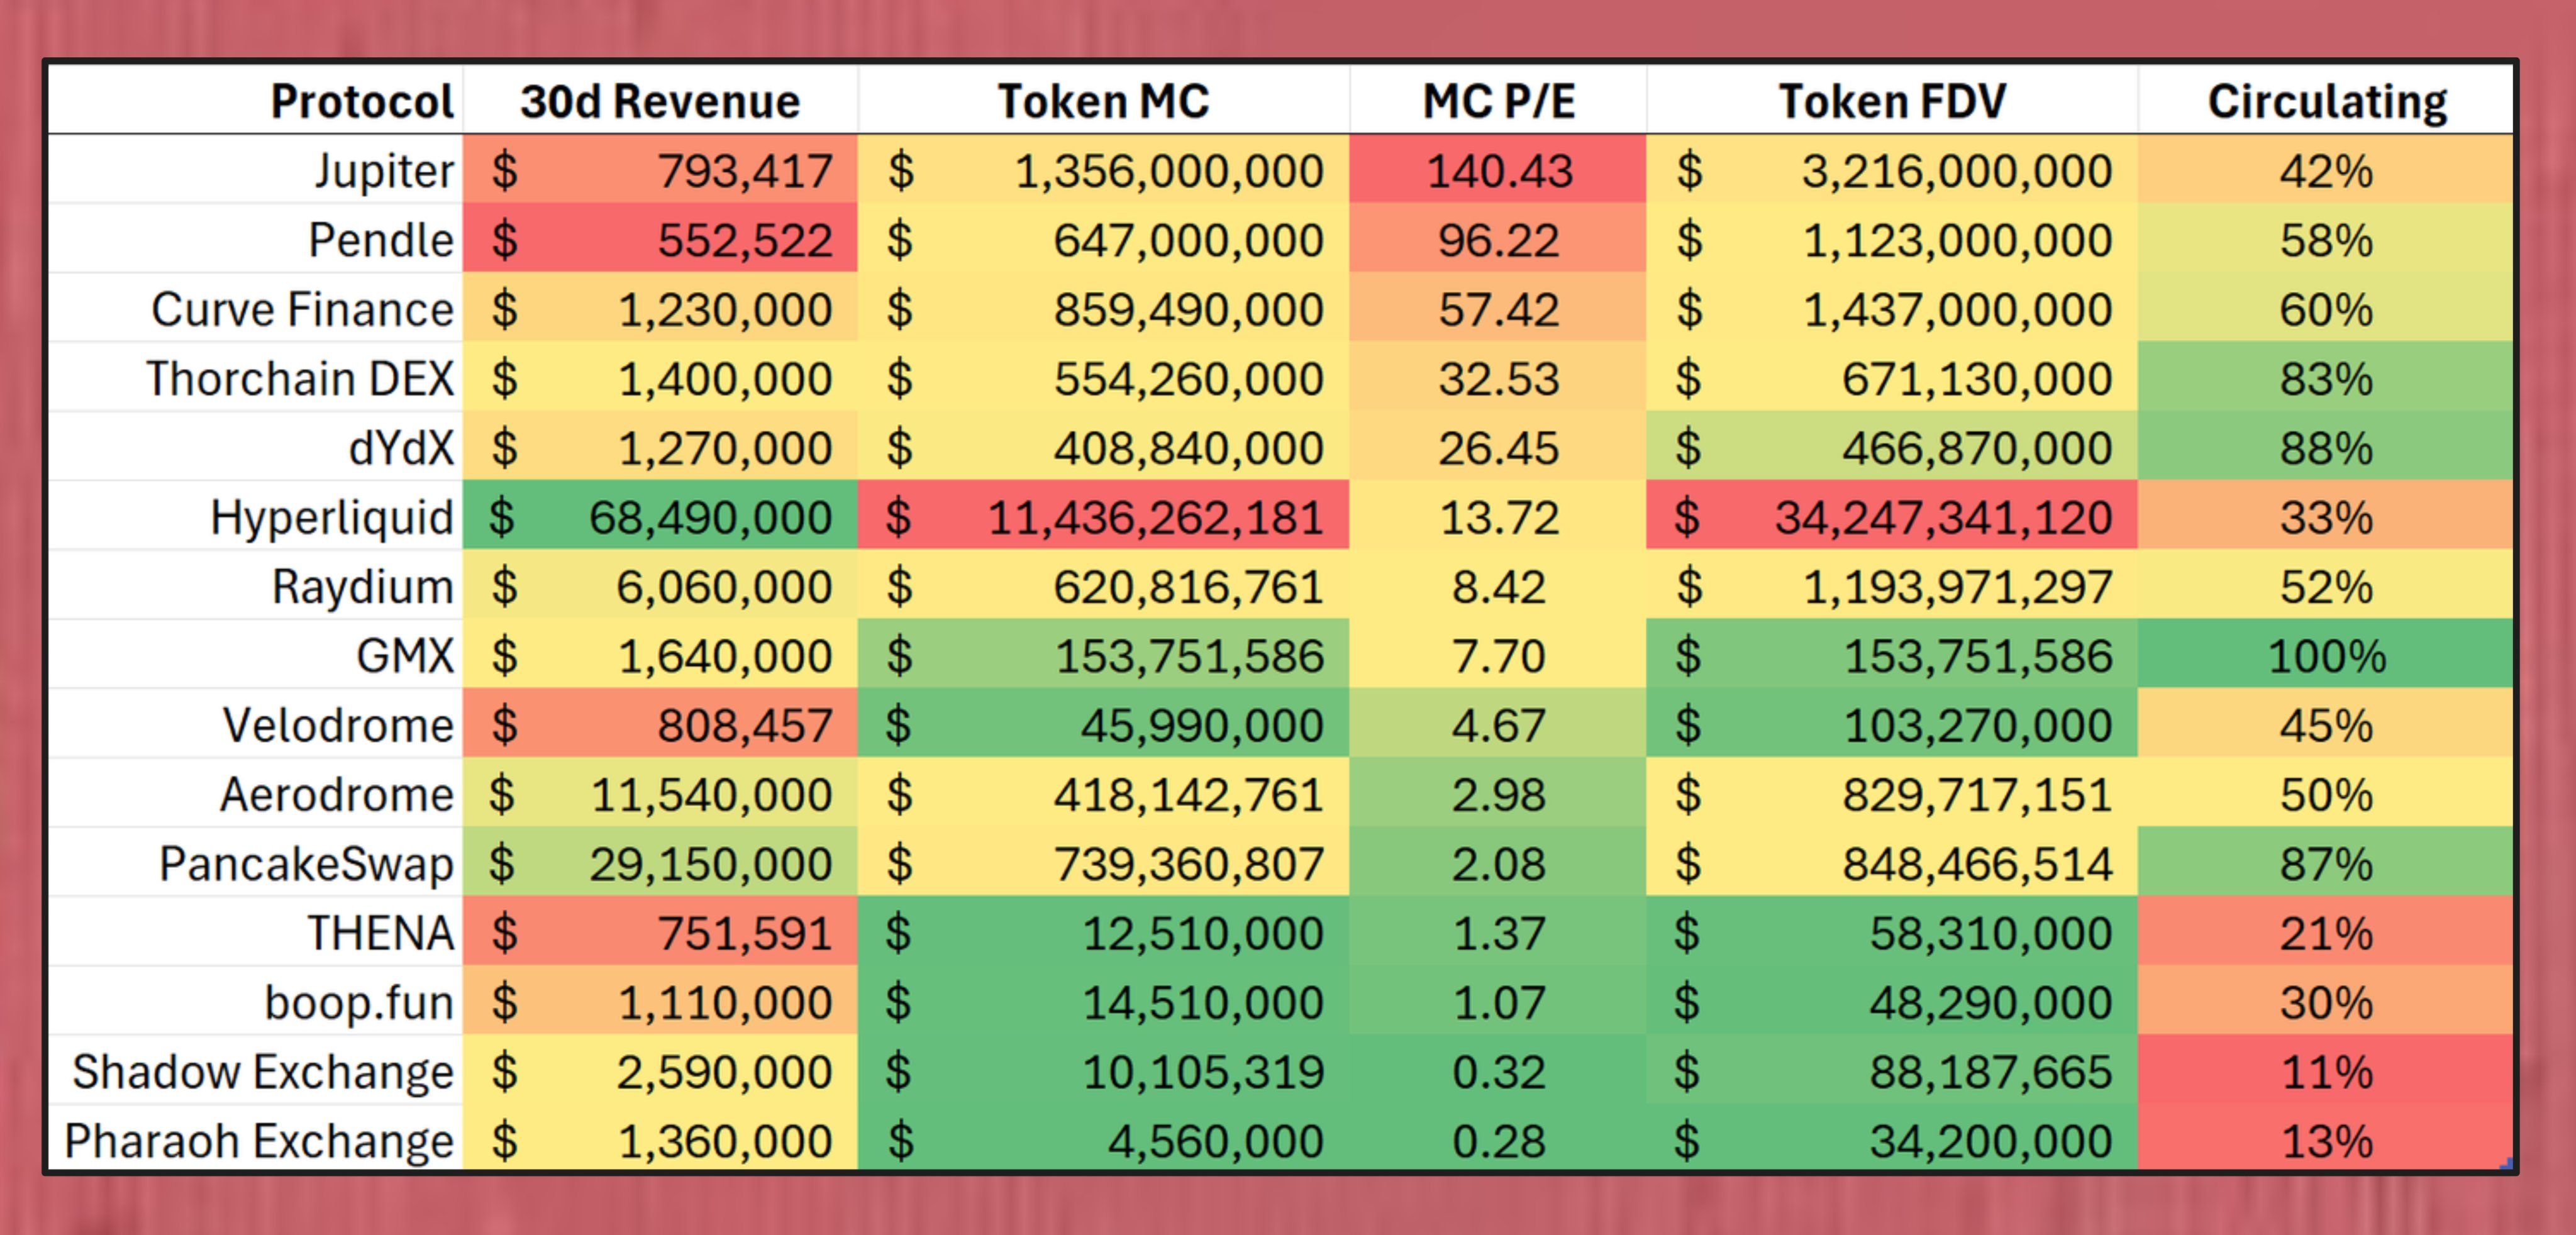Select the 30d Revenue column header
The width and height of the screenshot is (2576, 1235).
click(660, 100)
